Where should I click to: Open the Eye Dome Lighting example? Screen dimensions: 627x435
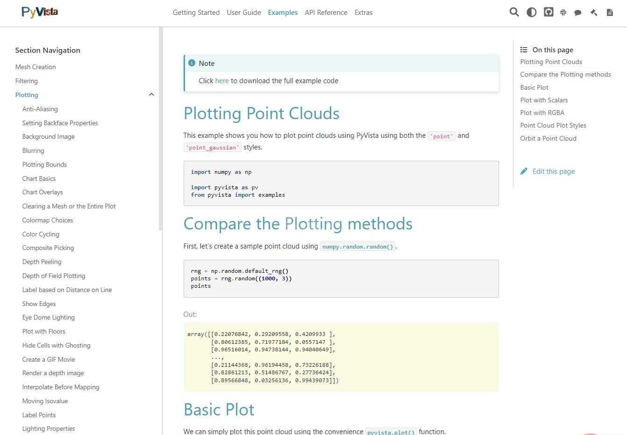point(49,317)
